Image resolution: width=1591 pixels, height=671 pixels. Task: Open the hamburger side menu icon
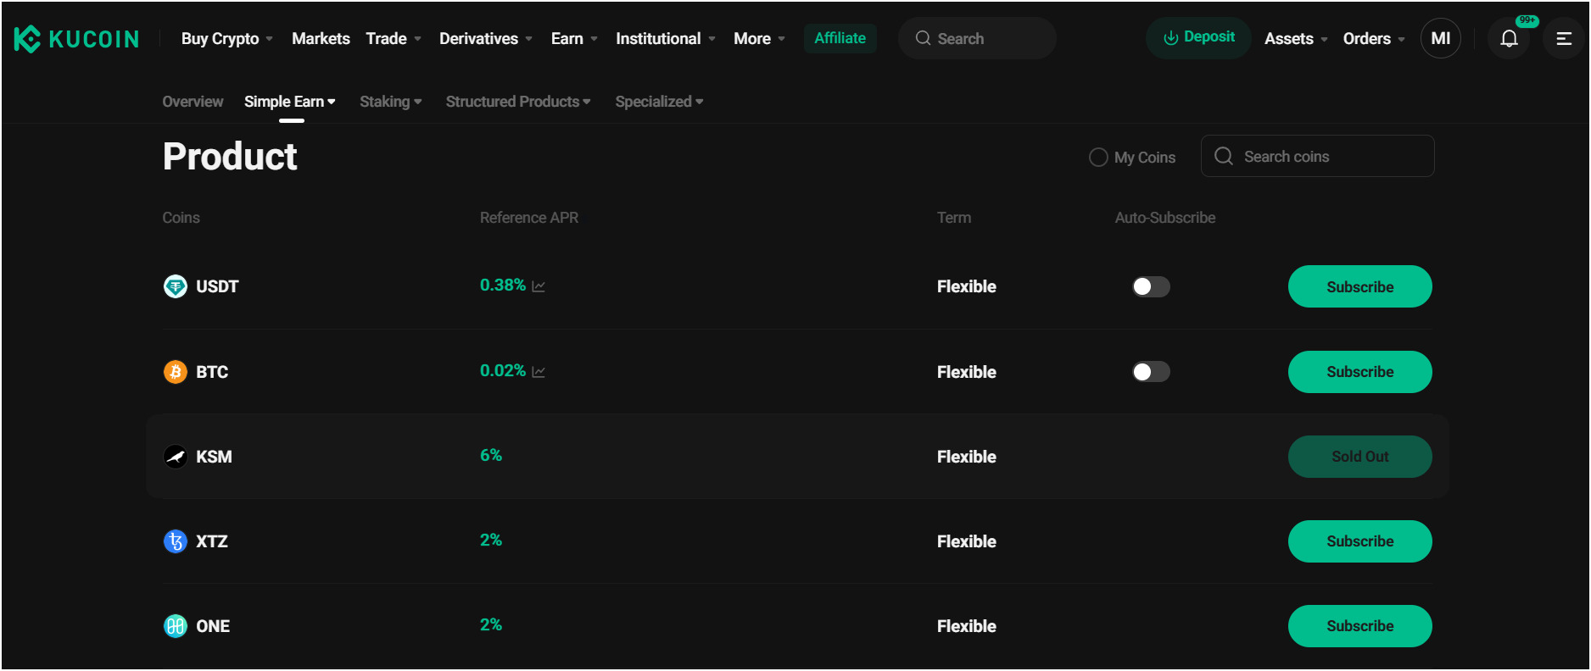[x=1564, y=39]
